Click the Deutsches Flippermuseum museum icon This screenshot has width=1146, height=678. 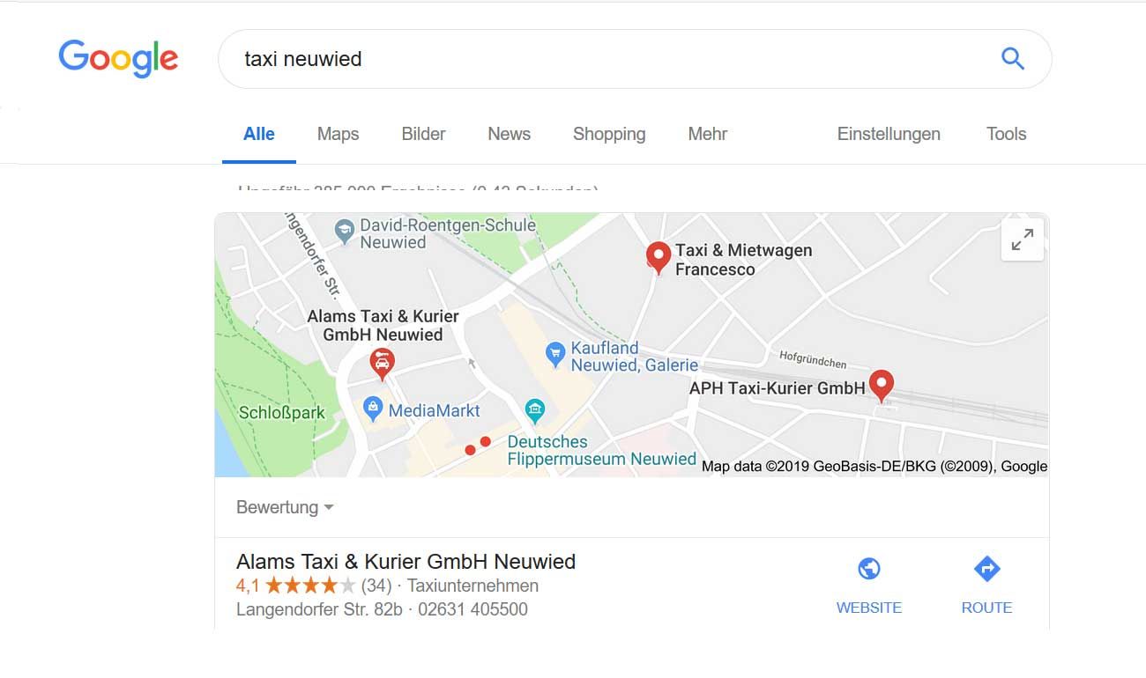coord(534,409)
